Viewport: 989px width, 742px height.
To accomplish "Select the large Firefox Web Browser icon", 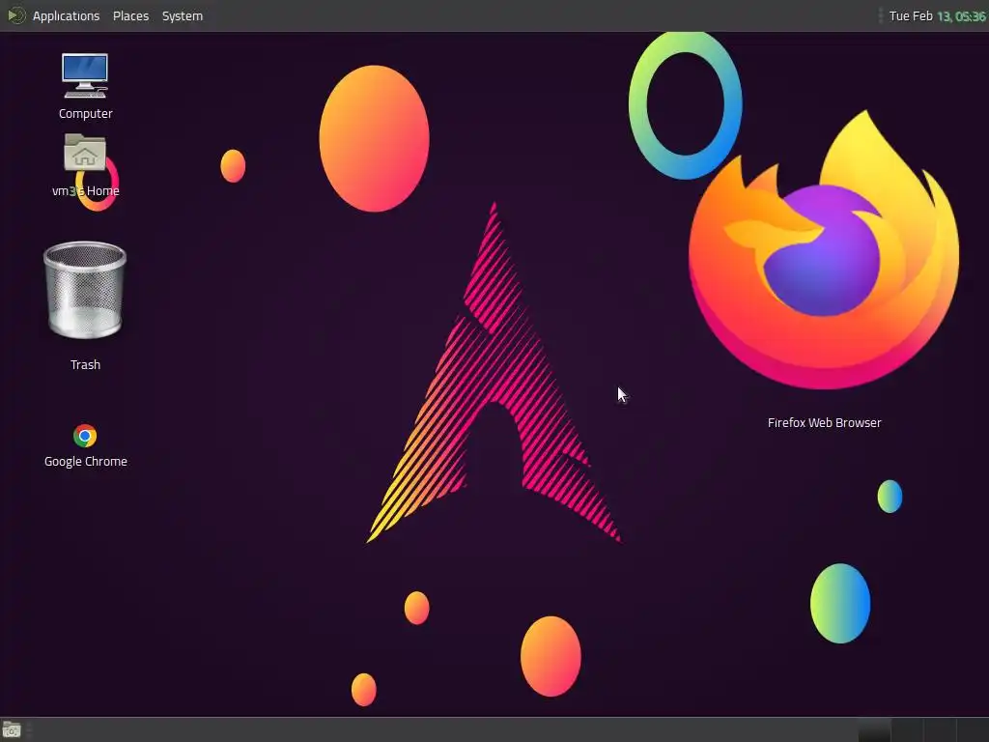I will (x=824, y=250).
